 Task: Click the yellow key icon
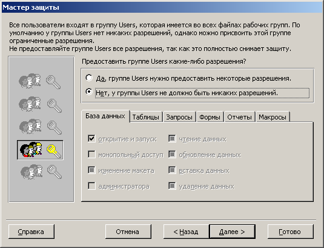tap(54, 151)
